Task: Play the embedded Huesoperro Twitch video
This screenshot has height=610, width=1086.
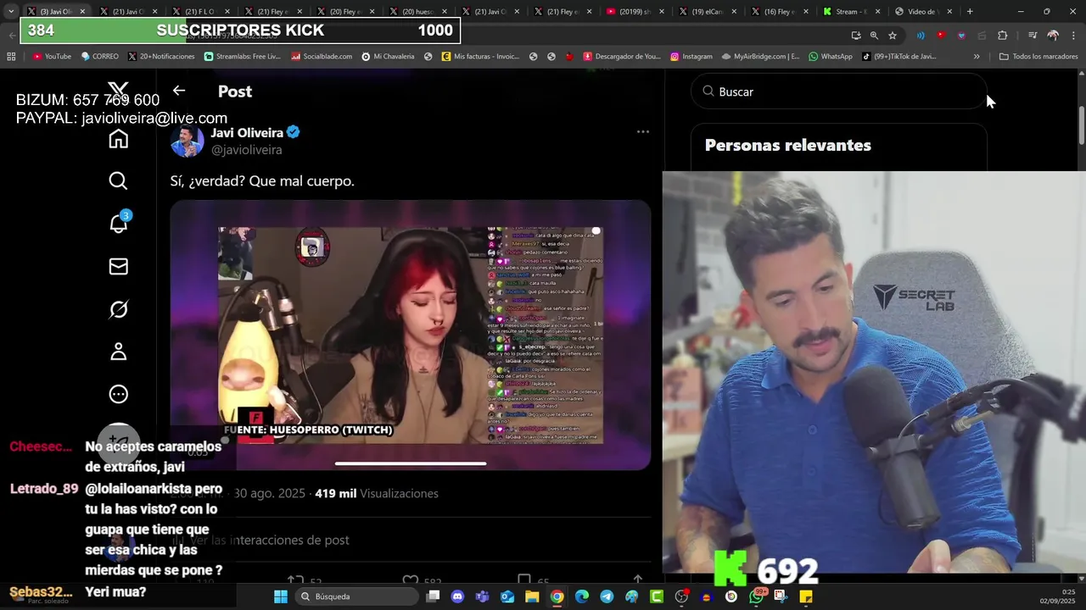Action: click(x=411, y=335)
